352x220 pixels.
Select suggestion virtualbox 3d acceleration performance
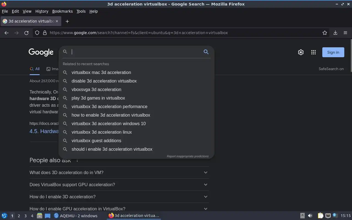point(136,106)
